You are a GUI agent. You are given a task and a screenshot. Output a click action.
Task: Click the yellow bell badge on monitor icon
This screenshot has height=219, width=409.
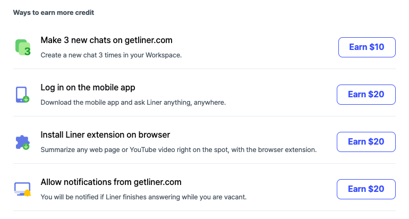(28, 193)
